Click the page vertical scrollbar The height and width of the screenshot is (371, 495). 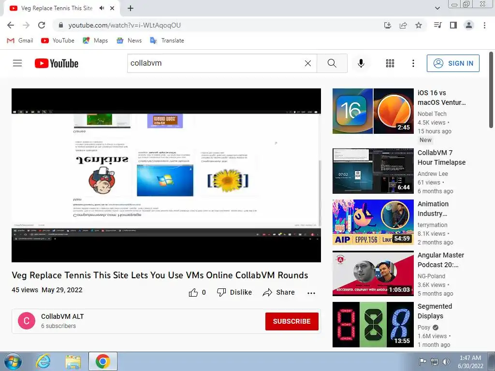tap(491, 90)
